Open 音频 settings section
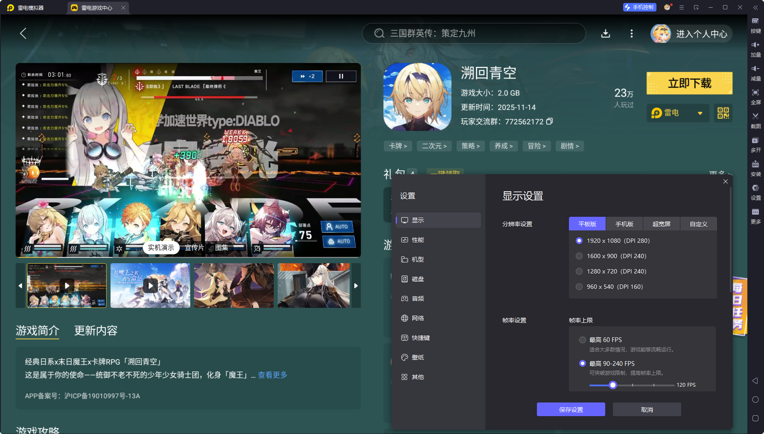Screen dimensions: 764x434 [x=438, y=299]
